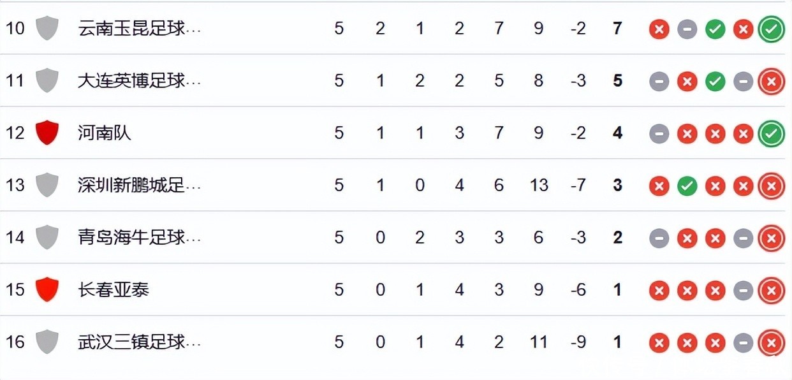Image resolution: width=792 pixels, height=380 pixels.
Task: Click 河南队's grey draw result icon
Action: pyautogui.click(x=659, y=134)
